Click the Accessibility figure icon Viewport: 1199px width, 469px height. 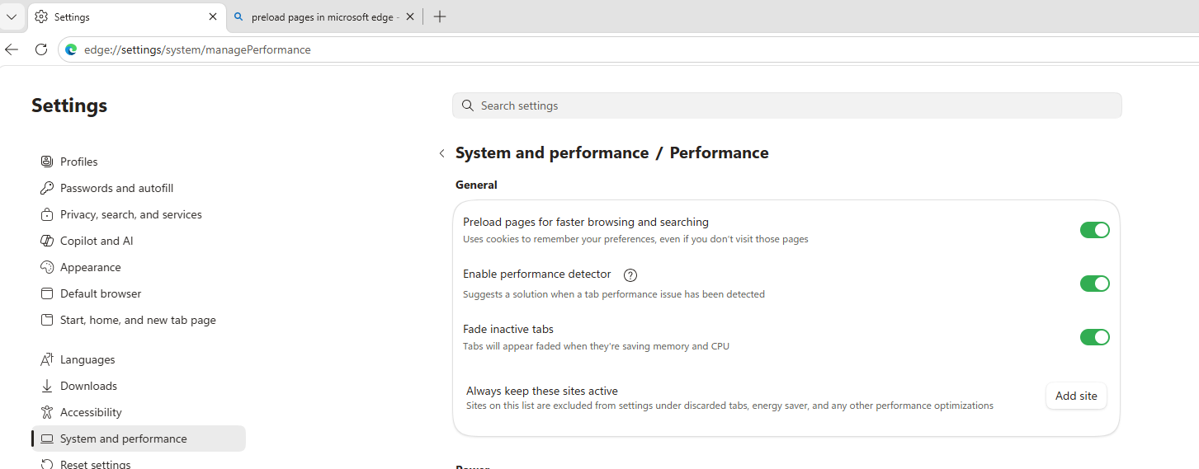[x=47, y=412]
